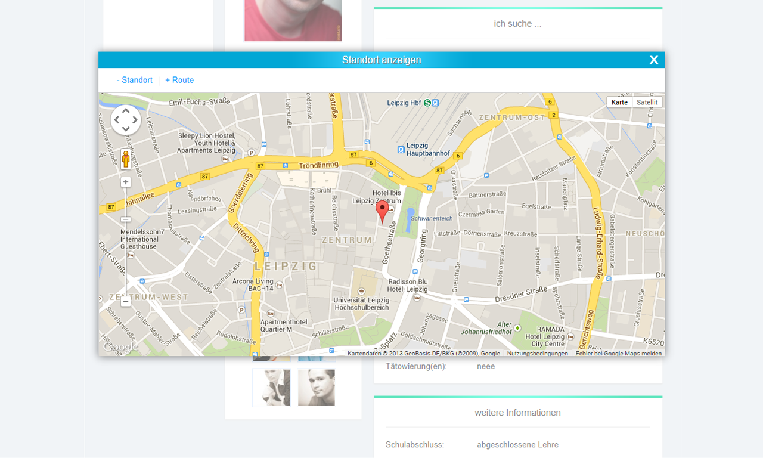Zoom out with the minus button

coord(126,301)
